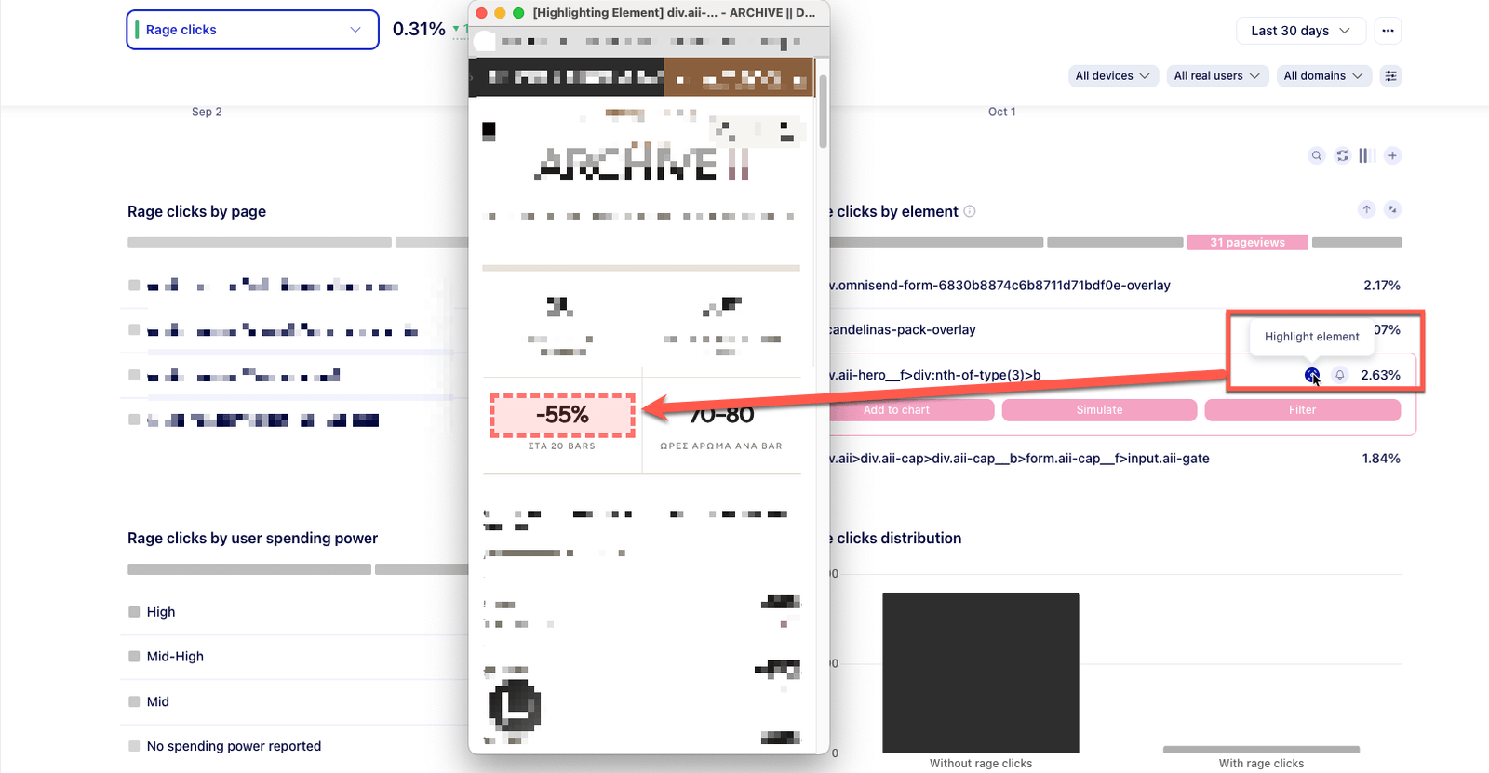The height and width of the screenshot is (773, 1489).
Task: Toggle the Mid spending power checkbox
Action: tap(134, 701)
